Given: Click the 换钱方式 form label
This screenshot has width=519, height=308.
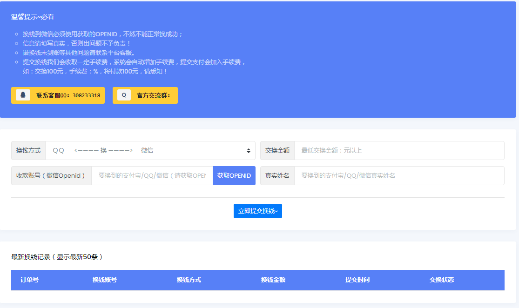Looking at the screenshot, I should pos(28,151).
